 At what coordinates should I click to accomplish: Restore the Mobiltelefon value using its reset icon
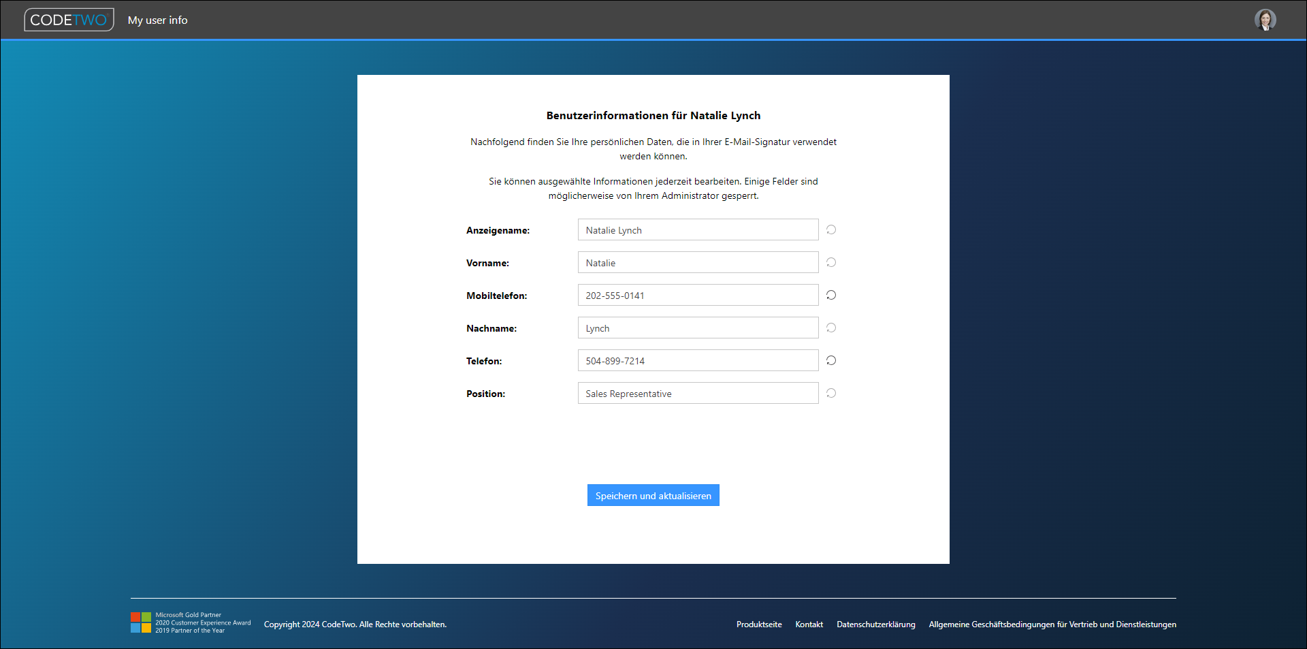(x=831, y=295)
